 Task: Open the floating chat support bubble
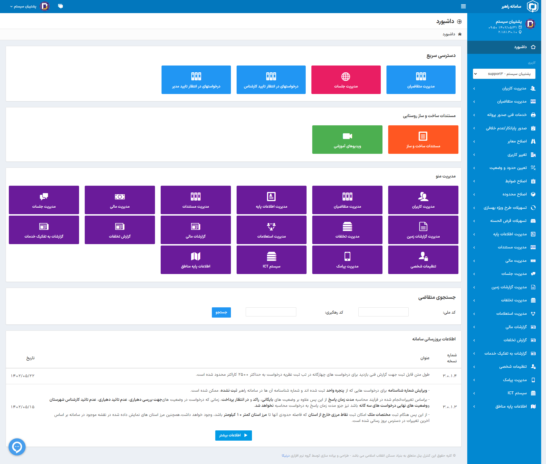(x=17, y=447)
